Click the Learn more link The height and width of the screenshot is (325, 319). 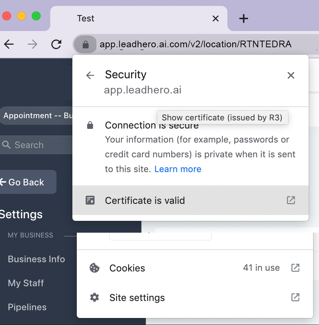(178, 169)
